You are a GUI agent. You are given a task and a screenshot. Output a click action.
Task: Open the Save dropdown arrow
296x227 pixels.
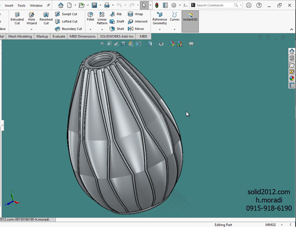point(100,5)
